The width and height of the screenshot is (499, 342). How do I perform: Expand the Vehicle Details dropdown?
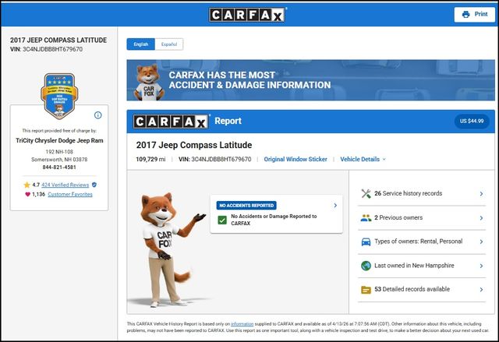pos(363,159)
